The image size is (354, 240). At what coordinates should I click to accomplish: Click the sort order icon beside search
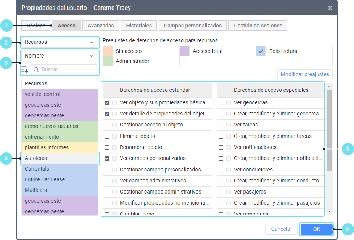25,69
